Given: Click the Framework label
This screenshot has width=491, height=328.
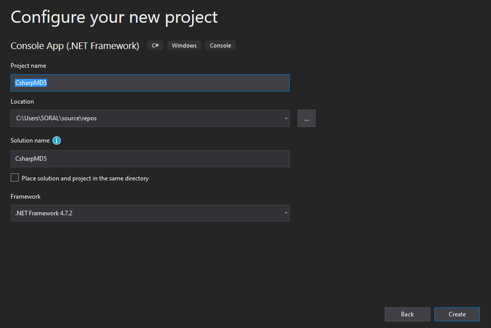Looking at the screenshot, I should [26, 197].
